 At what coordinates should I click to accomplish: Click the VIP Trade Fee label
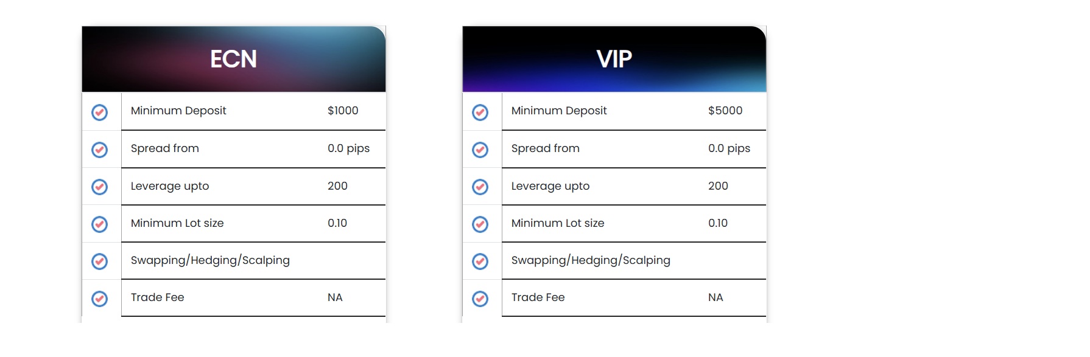pyautogui.click(x=538, y=297)
